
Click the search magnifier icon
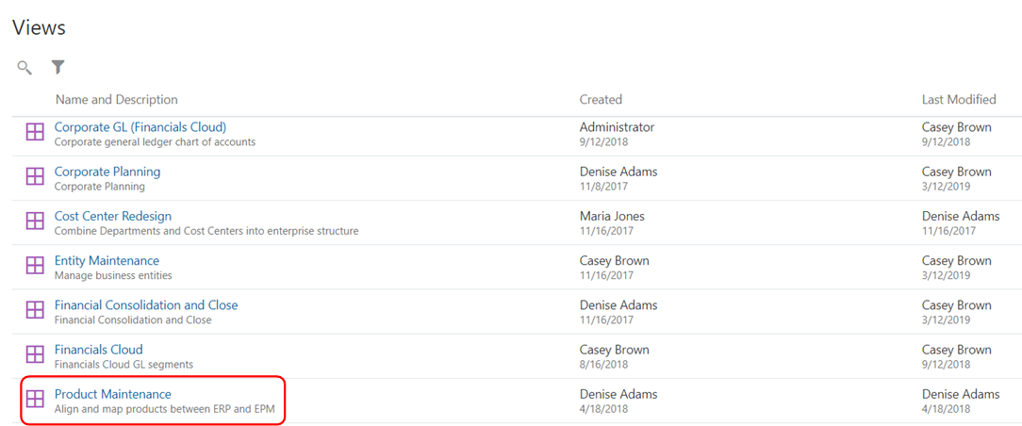pos(25,67)
